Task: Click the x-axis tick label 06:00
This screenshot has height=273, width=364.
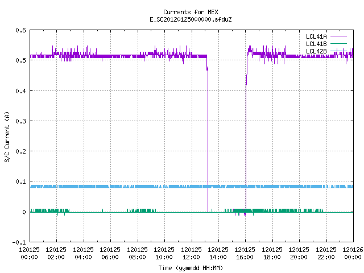Action: coord(110,257)
